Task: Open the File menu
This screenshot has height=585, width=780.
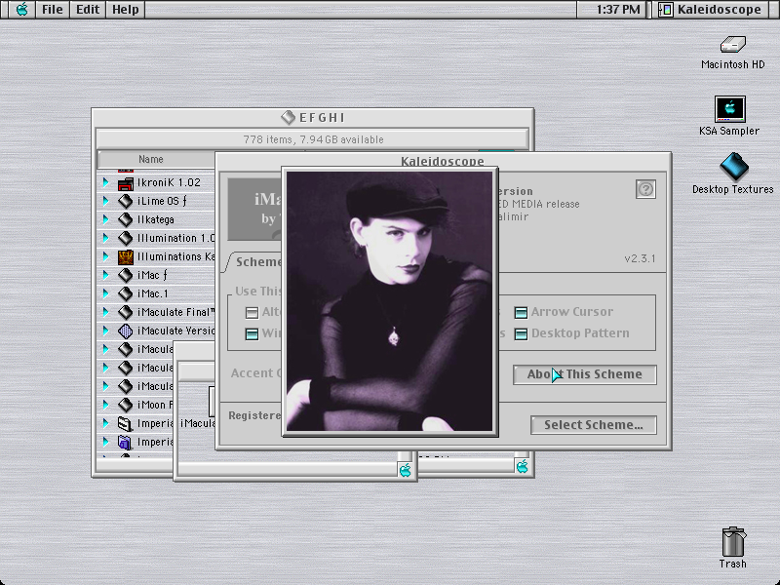Action: pyautogui.click(x=53, y=9)
